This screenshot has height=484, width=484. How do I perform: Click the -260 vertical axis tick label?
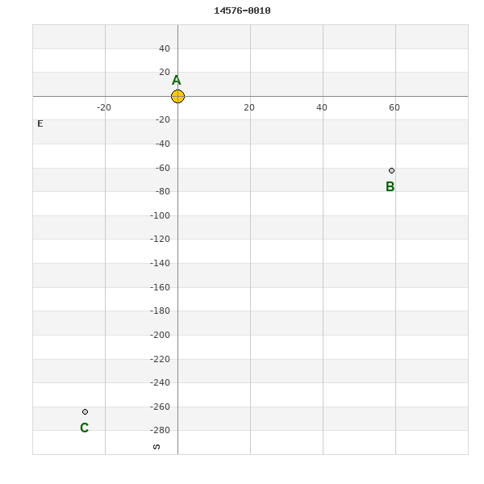(x=160, y=407)
